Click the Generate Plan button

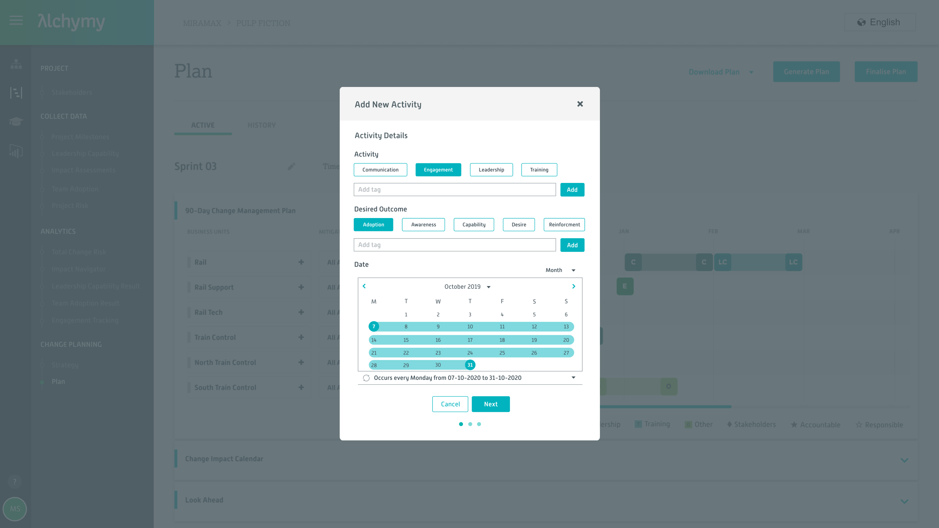807,71
